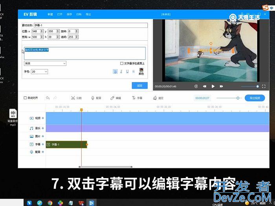Add a subtitle with the 字幕 track plus icon

click(43, 144)
